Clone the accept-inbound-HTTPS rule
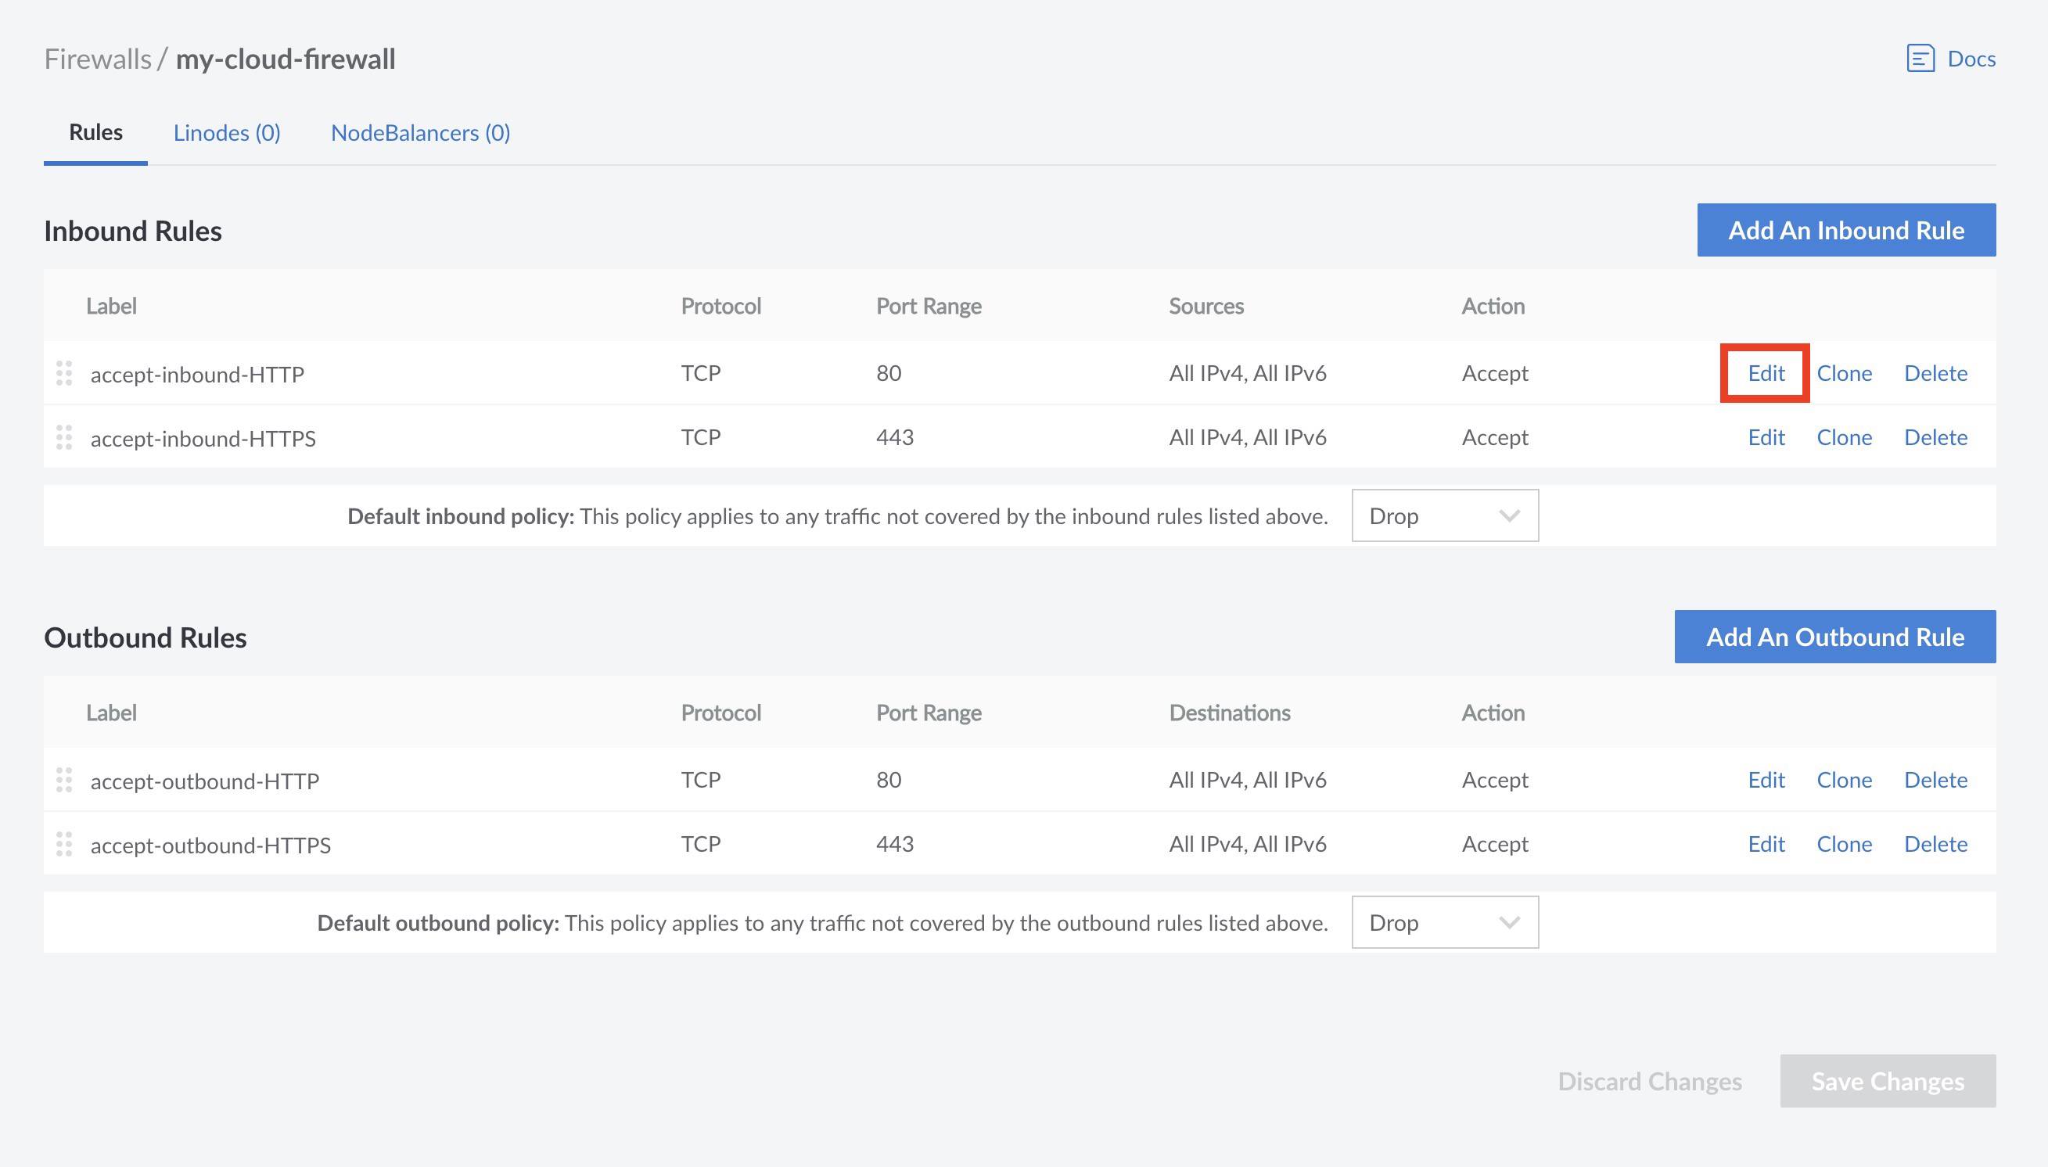The width and height of the screenshot is (2048, 1167). 1845,438
